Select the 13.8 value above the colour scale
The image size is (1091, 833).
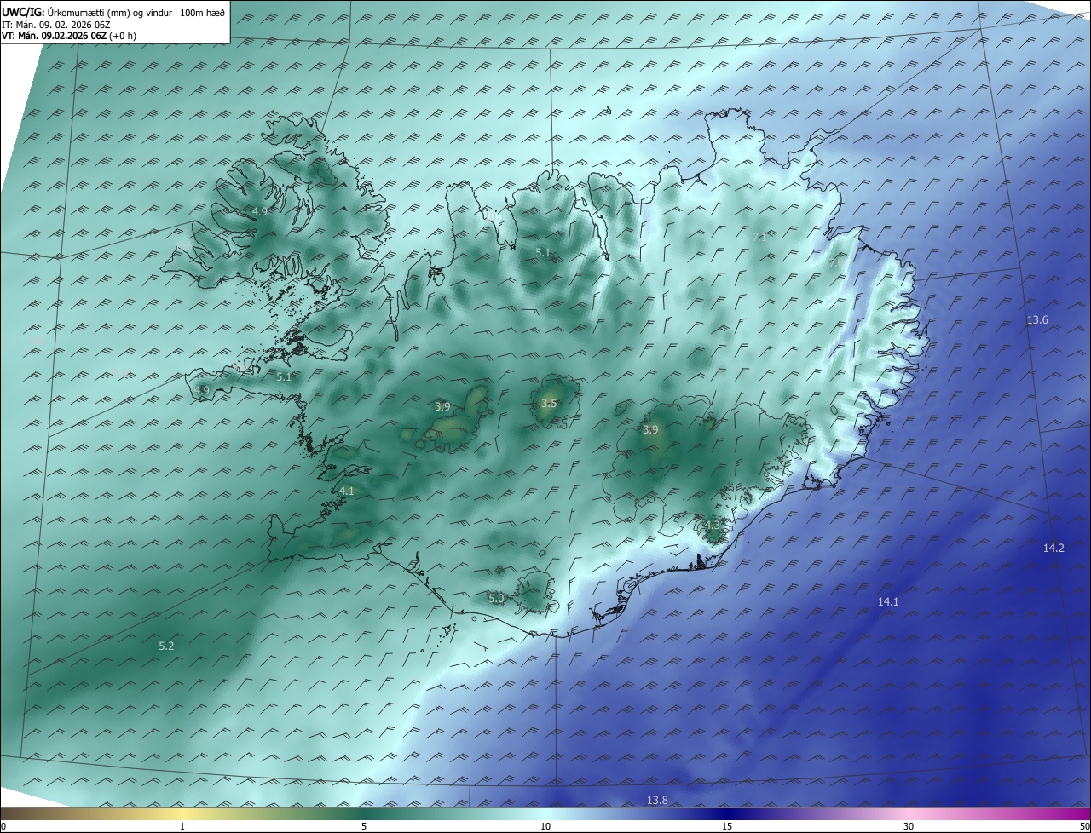tap(657, 801)
